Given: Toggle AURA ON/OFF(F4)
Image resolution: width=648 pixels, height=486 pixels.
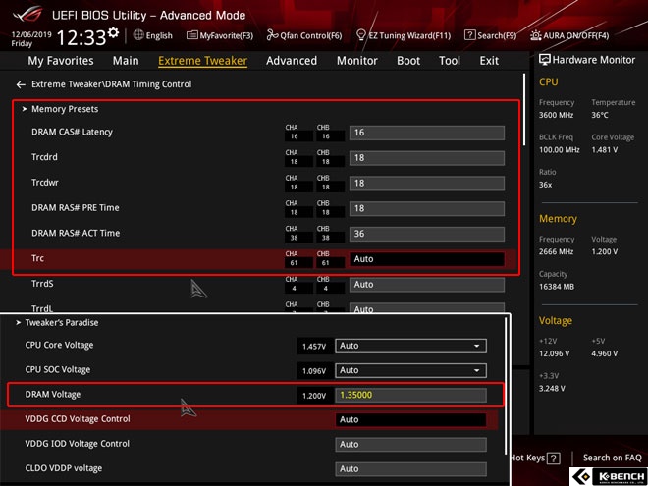Looking at the screenshot, I should click(569, 35).
